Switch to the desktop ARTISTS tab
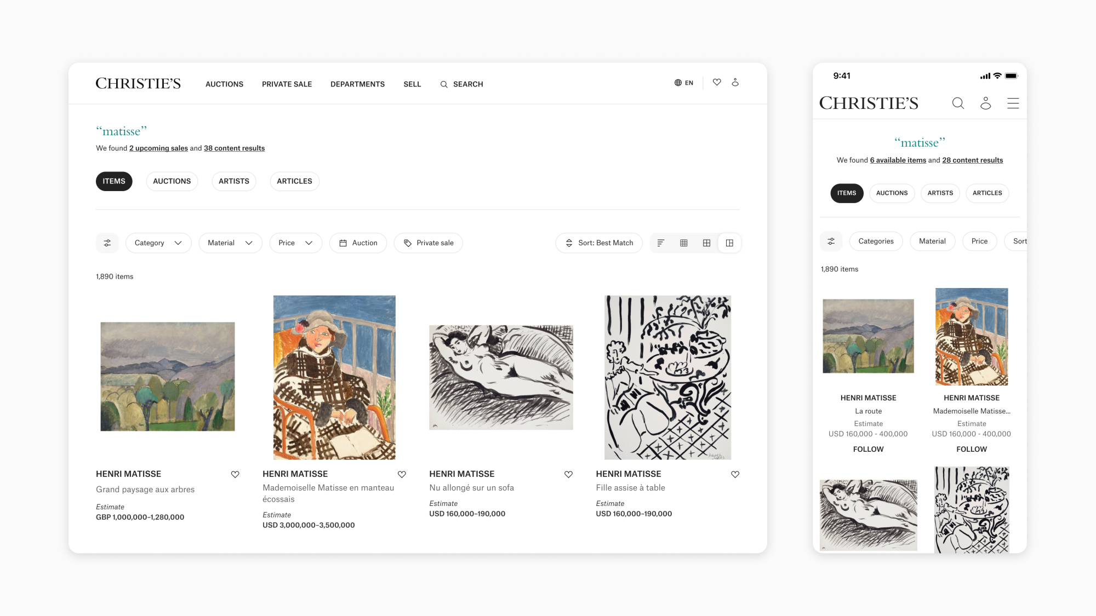The height and width of the screenshot is (616, 1096). pyautogui.click(x=234, y=181)
